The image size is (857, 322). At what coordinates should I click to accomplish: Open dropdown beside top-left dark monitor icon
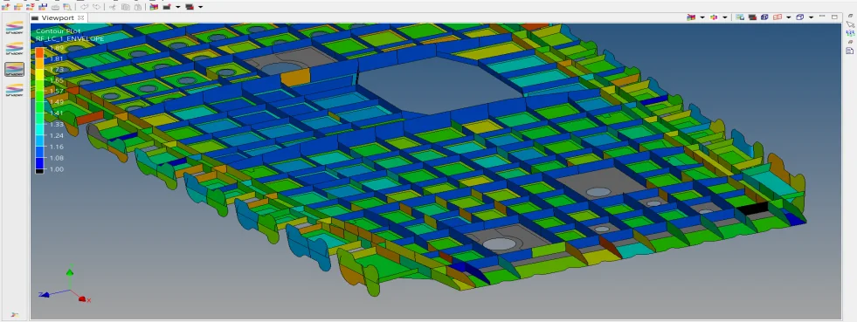(x=201, y=7)
